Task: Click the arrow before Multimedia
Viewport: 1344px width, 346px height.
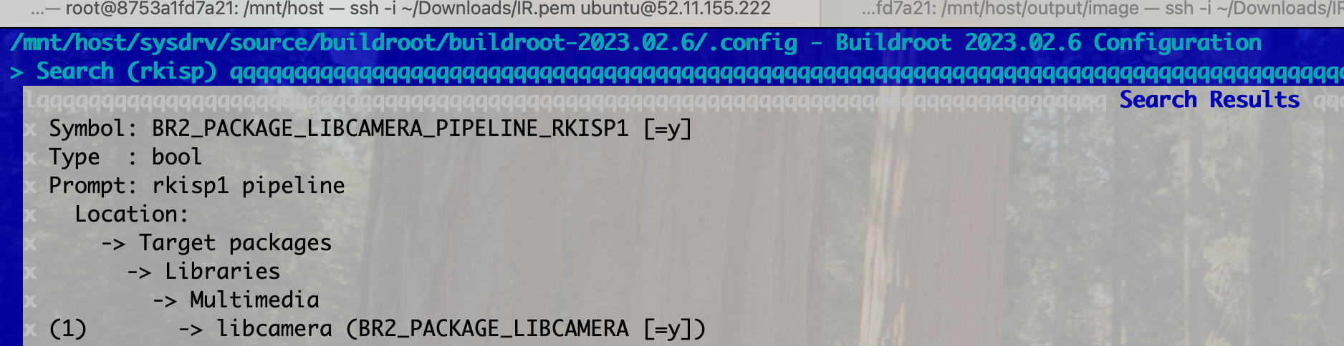Action: pyautogui.click(x=165, y=301)
